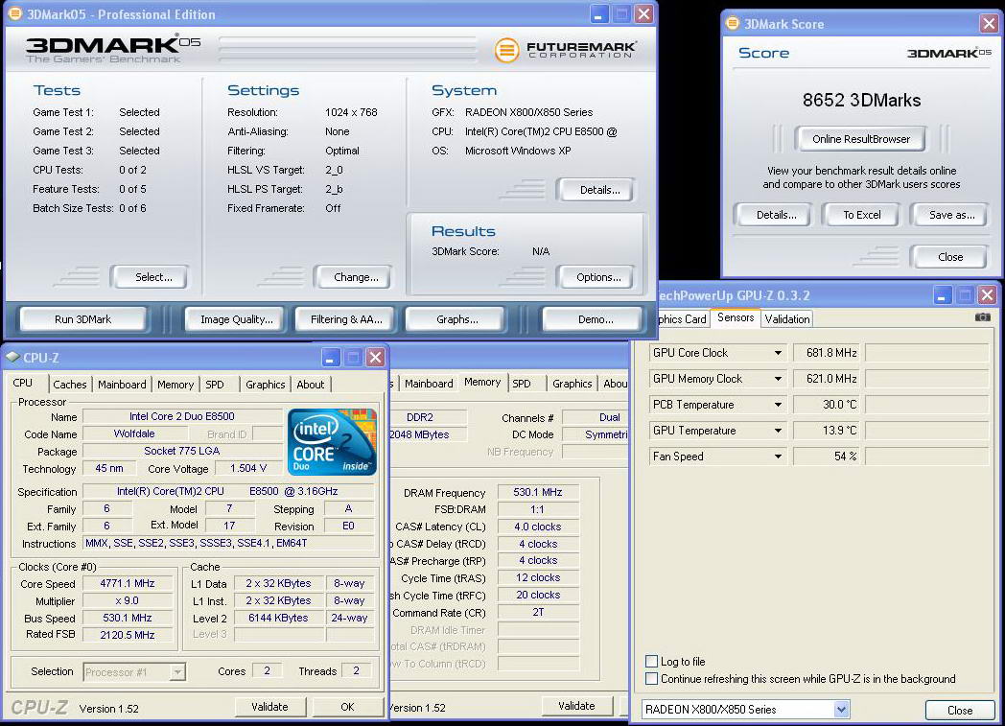Image resolution: width=1005 pixels, height=726 pixels.
Task: Click the GPU Core Clock 681.8 MHz reading
Action: coord(828,352)
